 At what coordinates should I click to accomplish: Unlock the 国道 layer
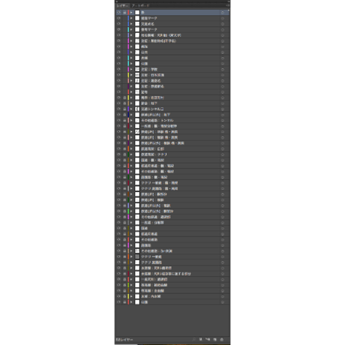pos(124,228)
